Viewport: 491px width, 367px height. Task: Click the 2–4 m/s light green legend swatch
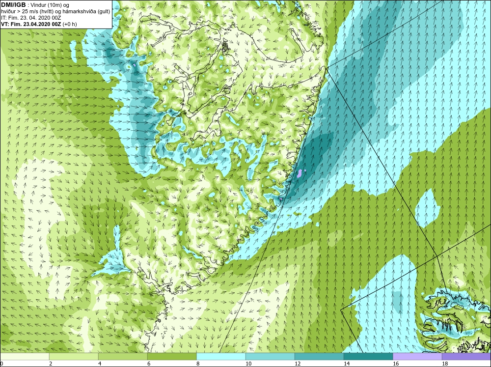[x=74, y=356]
